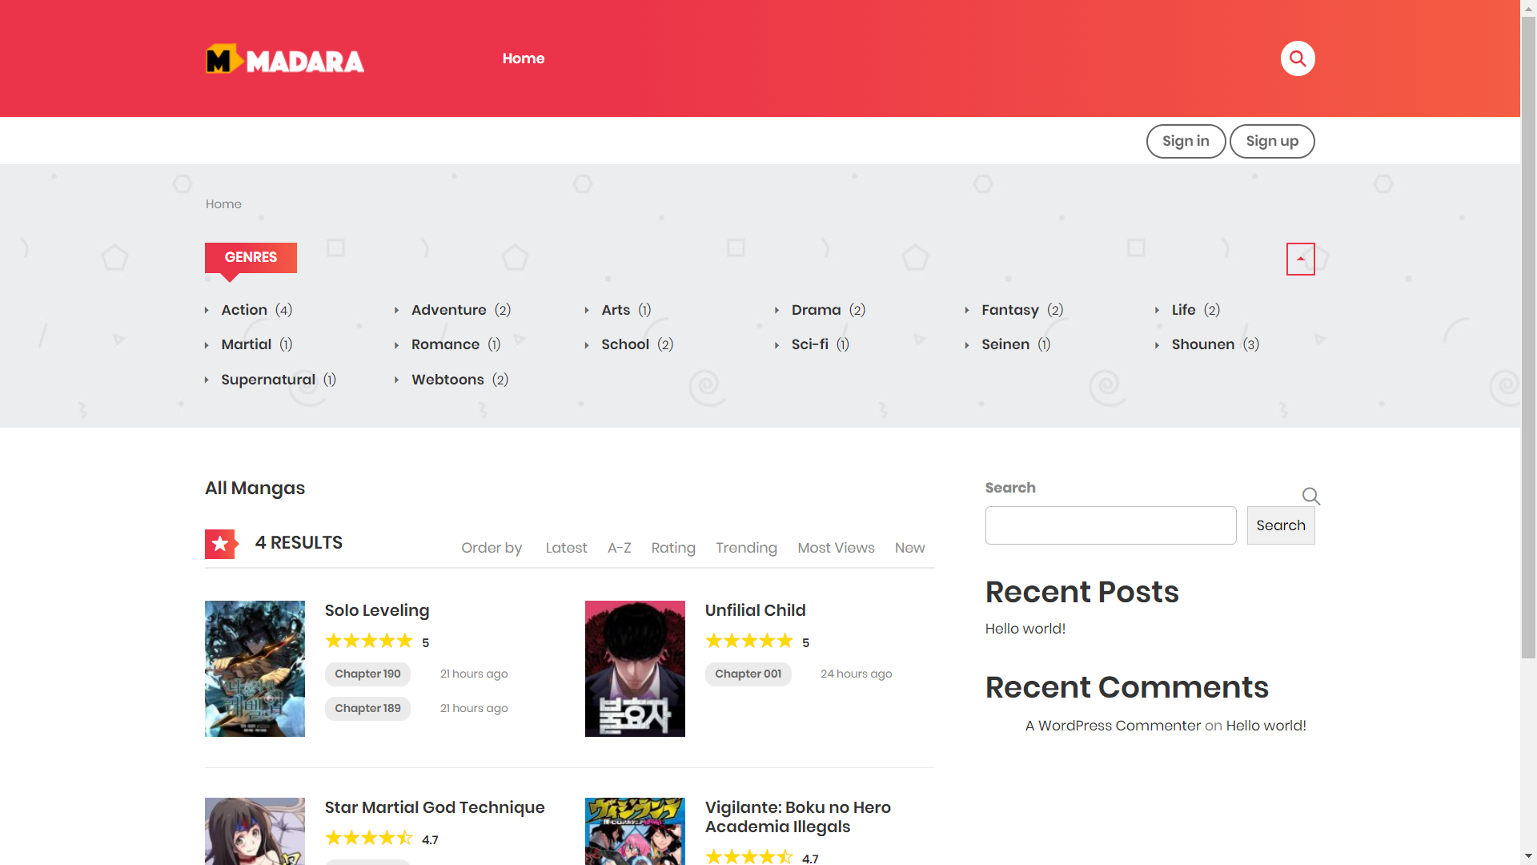Open Chapter 190 of Solo Leveling

click(367, 674)
